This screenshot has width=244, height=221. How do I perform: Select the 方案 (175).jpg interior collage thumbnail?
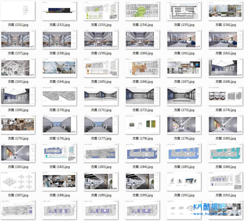[x=18, y=124]
